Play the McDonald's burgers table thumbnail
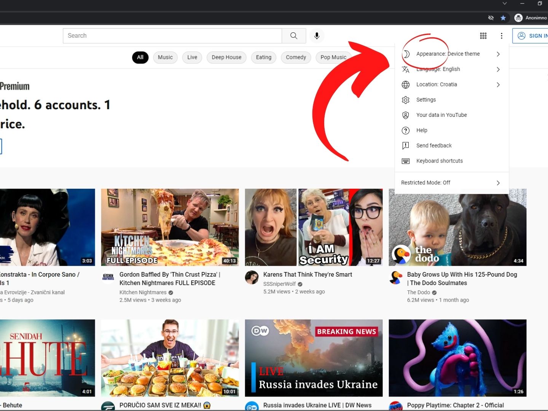Viewport: 548px width, 411px height. tap(170, 358)
